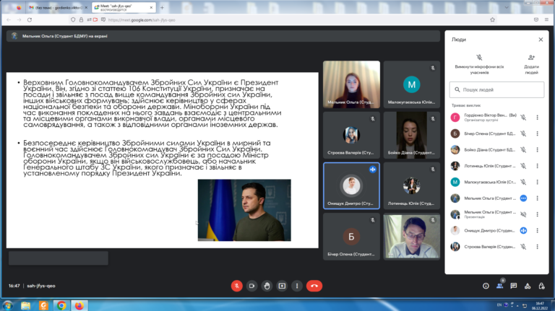555x311 pixels.
Task: Click EN language indicator in tray
Action: 499,305
